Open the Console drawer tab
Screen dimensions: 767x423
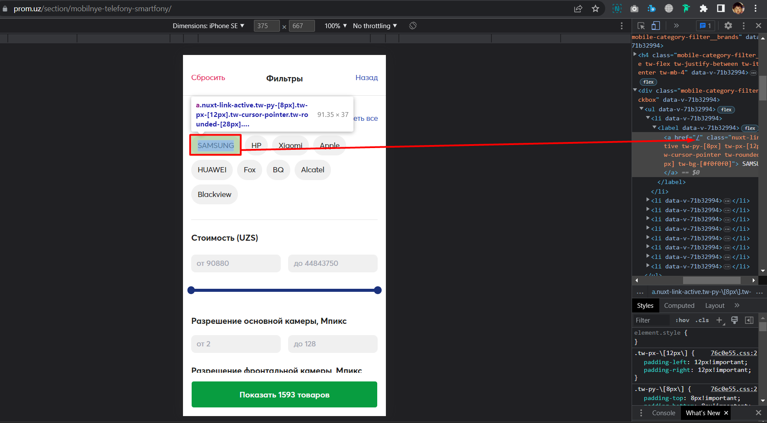point(664,413)
